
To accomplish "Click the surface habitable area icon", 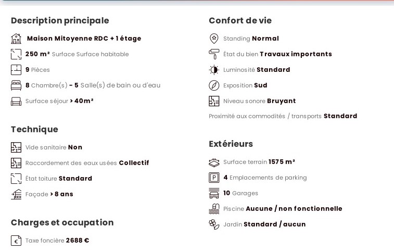I will pyautogui.click(x=16, y=54).
